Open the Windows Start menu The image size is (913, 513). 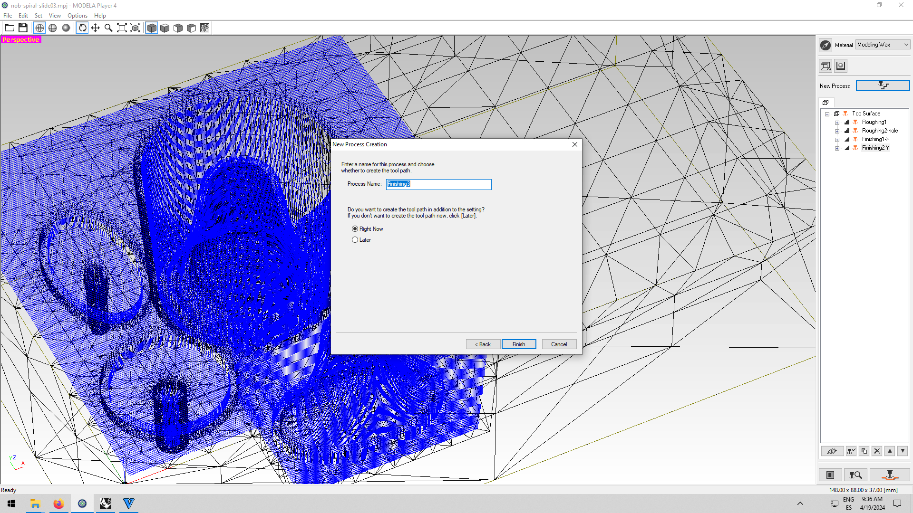coord(11,503)
